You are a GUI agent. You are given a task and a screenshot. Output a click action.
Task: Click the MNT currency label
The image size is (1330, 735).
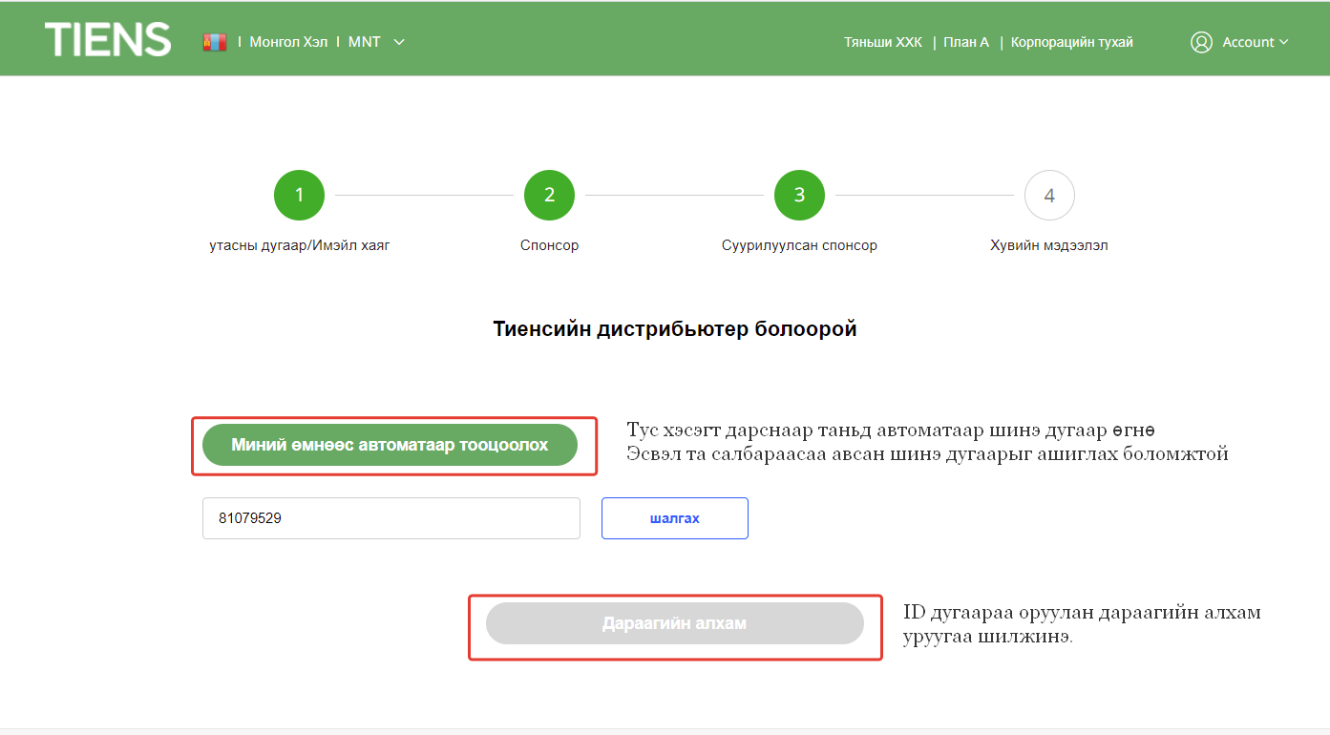[x=364, y=42]
